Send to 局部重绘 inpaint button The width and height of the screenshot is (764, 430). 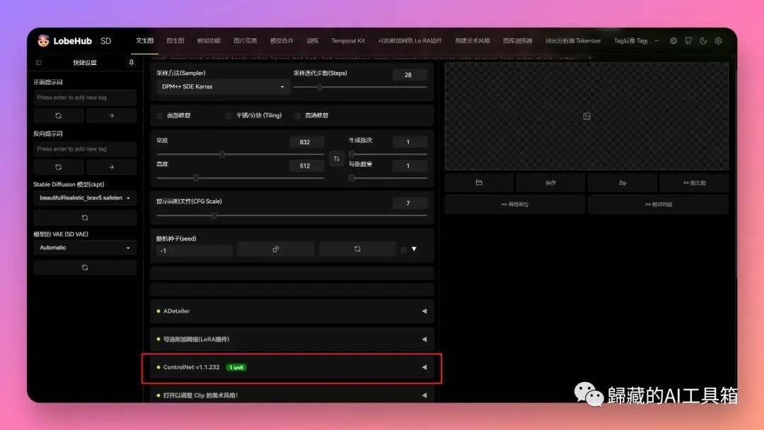coord(514,204)
